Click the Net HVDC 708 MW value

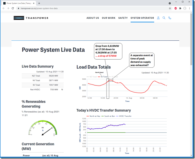pyautogui.click(x=54, y=90)
